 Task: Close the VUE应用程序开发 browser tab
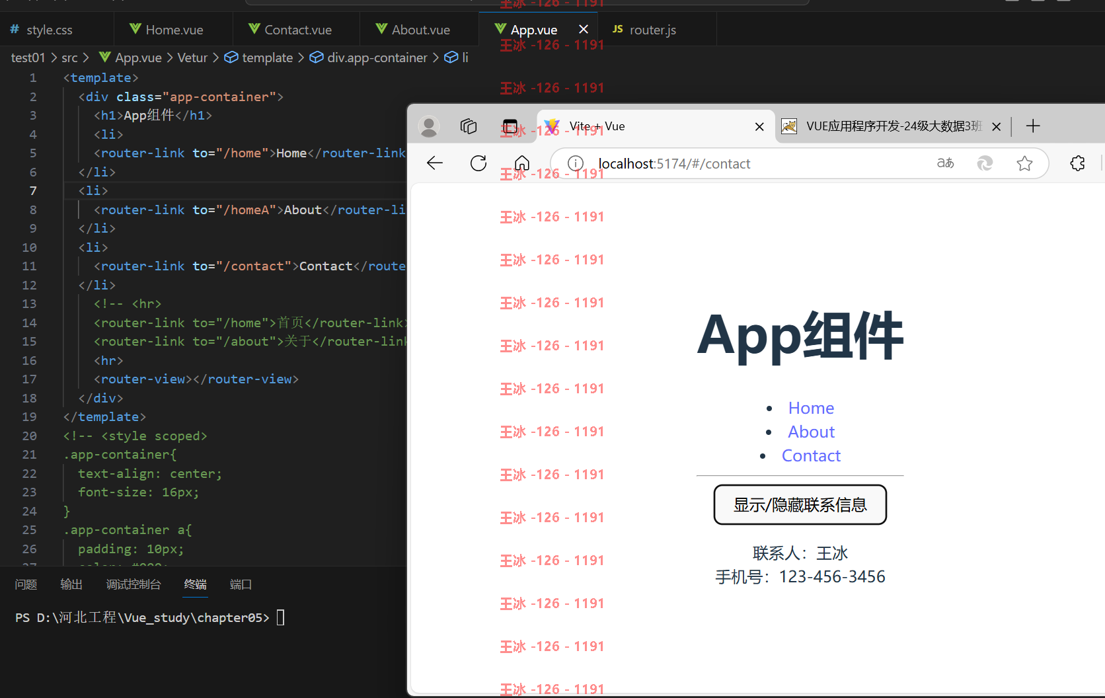(x=997, y=126)
